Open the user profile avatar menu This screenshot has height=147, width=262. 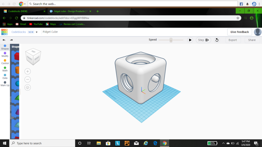coord(258,32)
